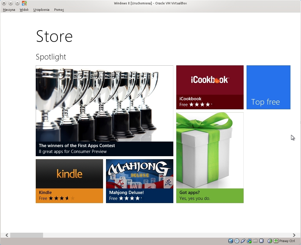Click the USB devices status icon
301x245 pixels.
click(x=243, y=241)
